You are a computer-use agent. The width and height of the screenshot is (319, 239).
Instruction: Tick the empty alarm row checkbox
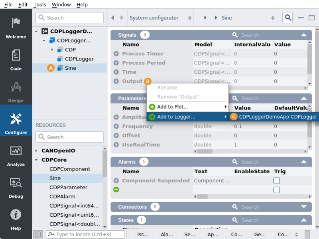277,190
